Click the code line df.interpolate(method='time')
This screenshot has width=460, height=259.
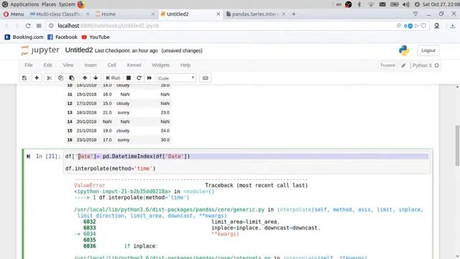[110, 168]
